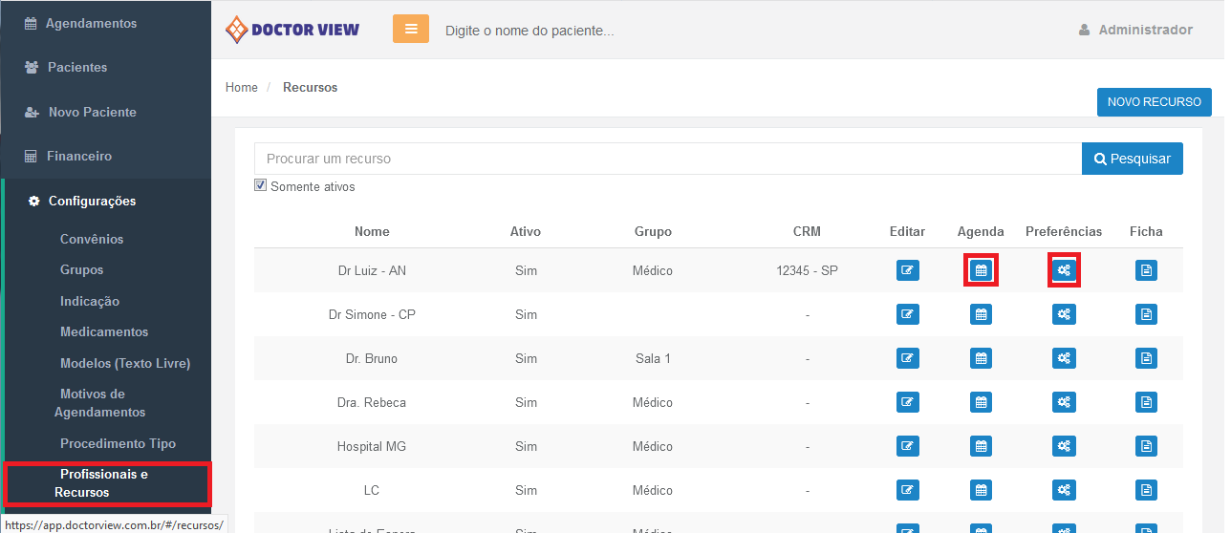The height and width of the screenshot is (533, 1231).
Task: Click the edit icon for Dr Luiz - AN
Action: click(907, 270)
